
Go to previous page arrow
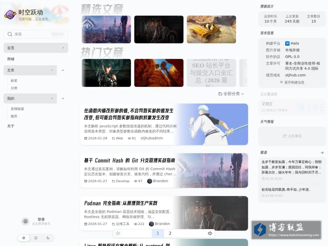(118, 233)
